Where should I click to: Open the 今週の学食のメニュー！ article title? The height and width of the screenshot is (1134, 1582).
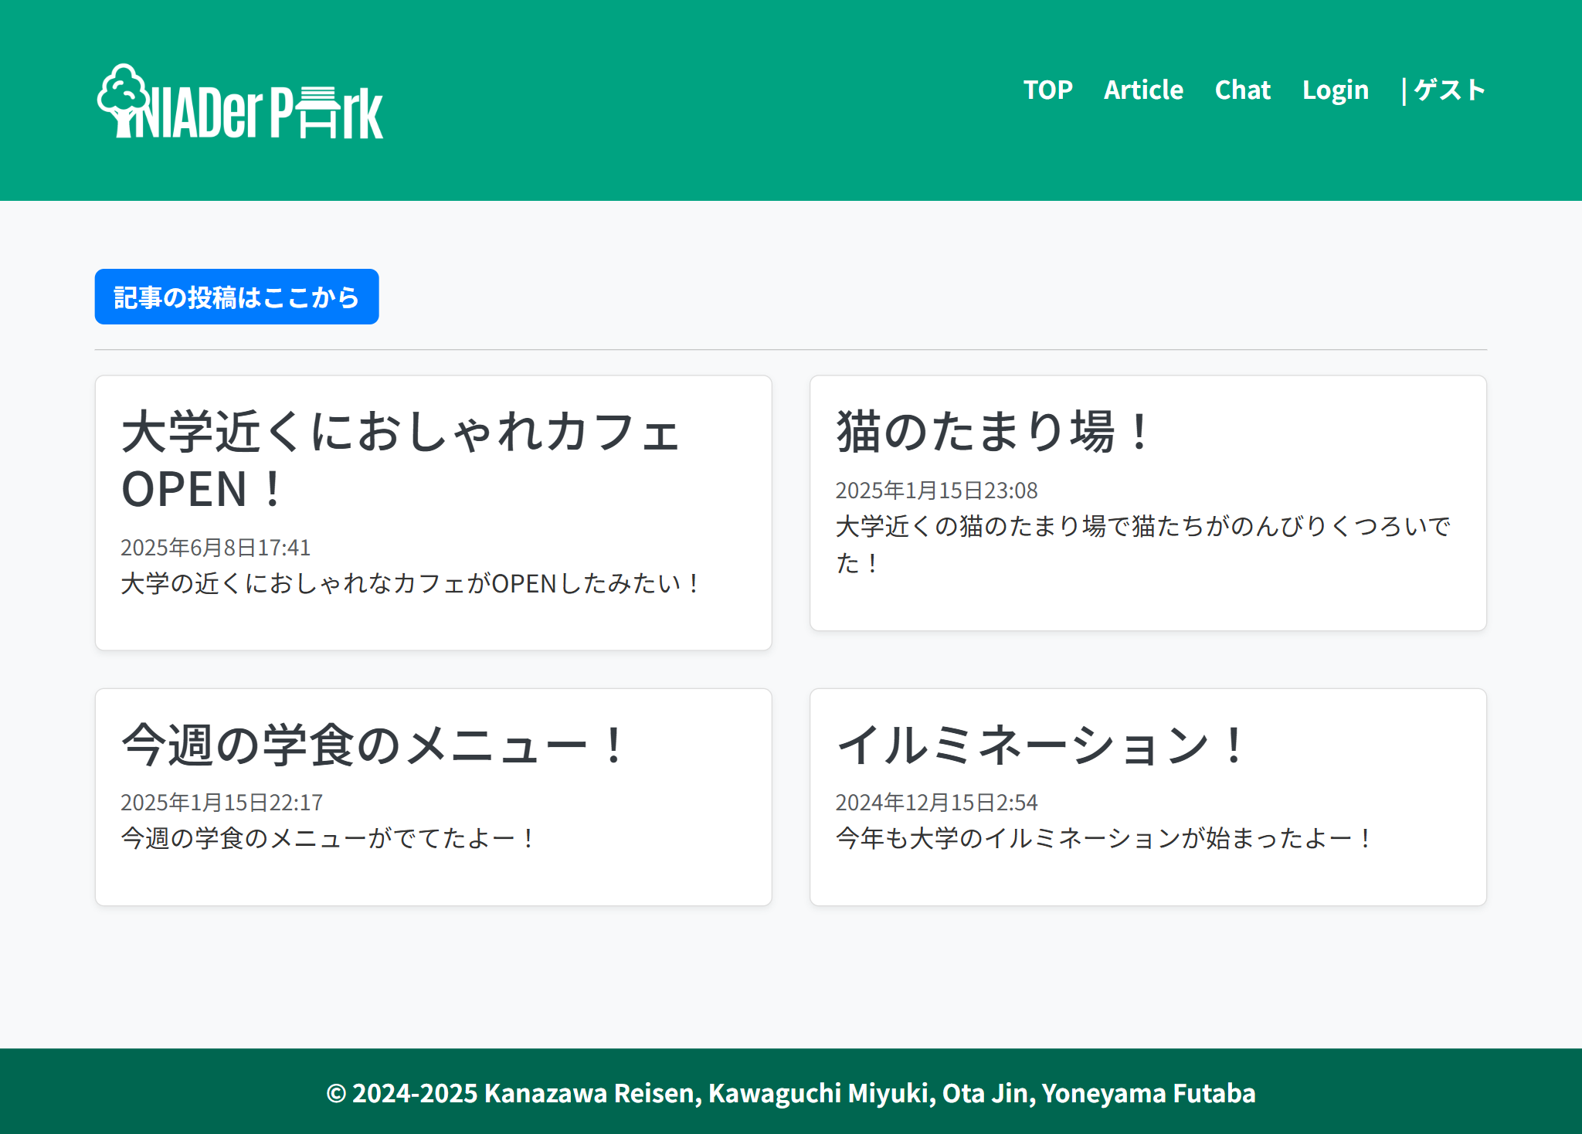tap(374, 745)
